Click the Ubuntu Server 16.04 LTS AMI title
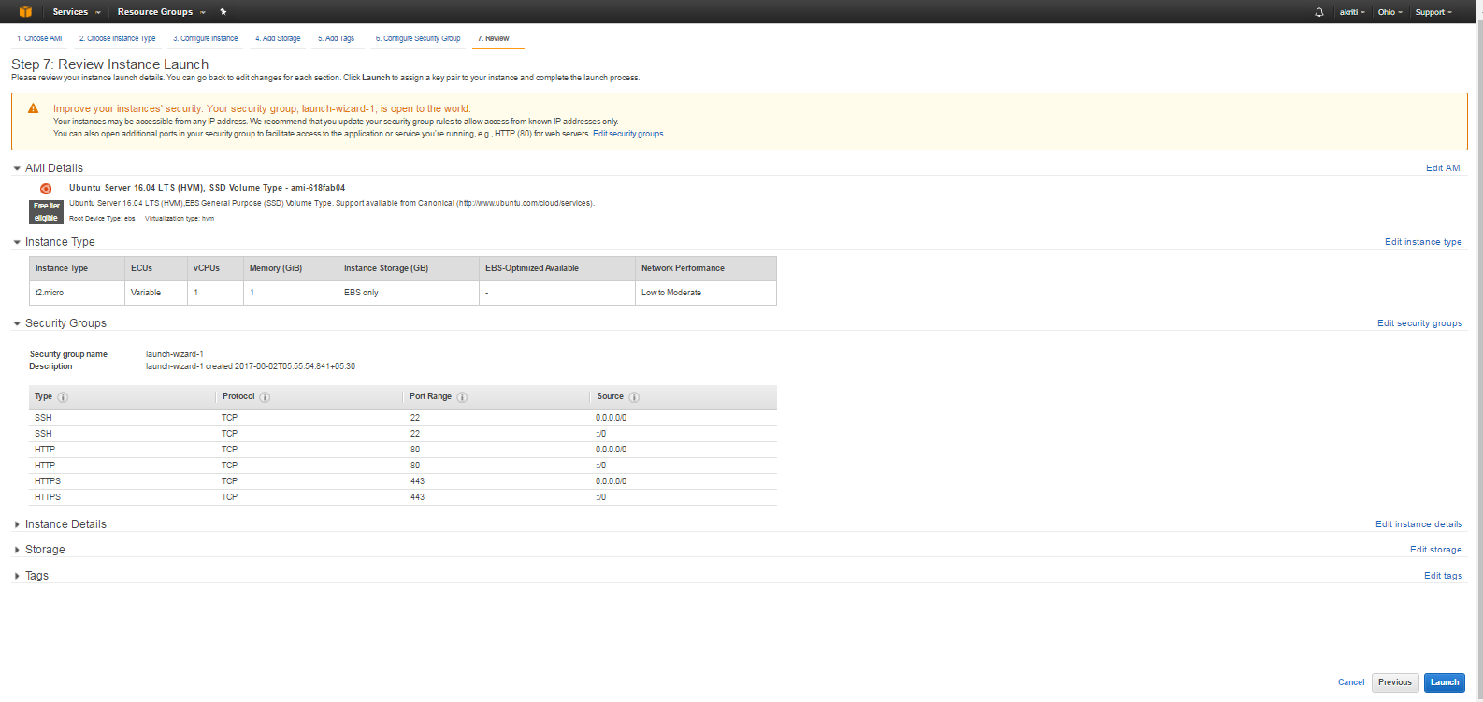Viewport: 1483px width, 702px height. pyautogui.click(x=207, y=188)
